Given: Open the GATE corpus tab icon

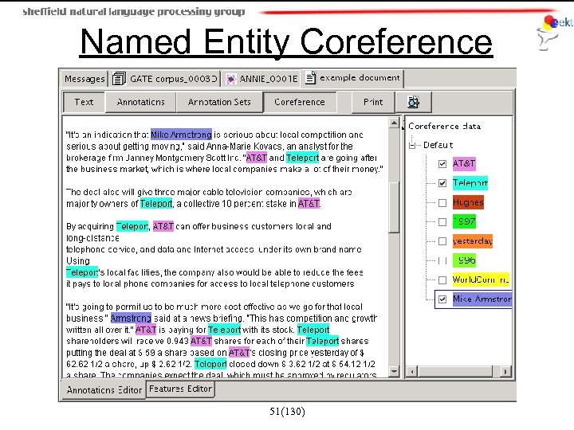Looking at the screenshot, I should (119, 79).
